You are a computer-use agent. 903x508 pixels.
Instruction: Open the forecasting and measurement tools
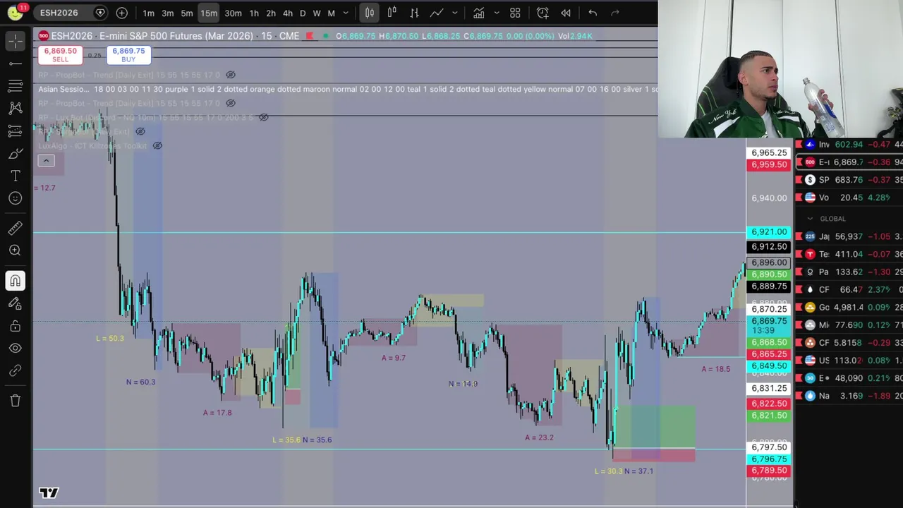coord(15,131)
